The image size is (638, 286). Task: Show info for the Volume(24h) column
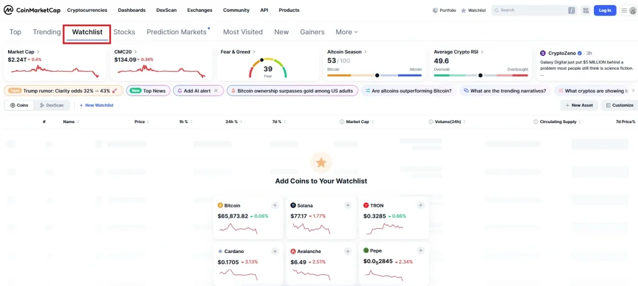tap(431, 122)
